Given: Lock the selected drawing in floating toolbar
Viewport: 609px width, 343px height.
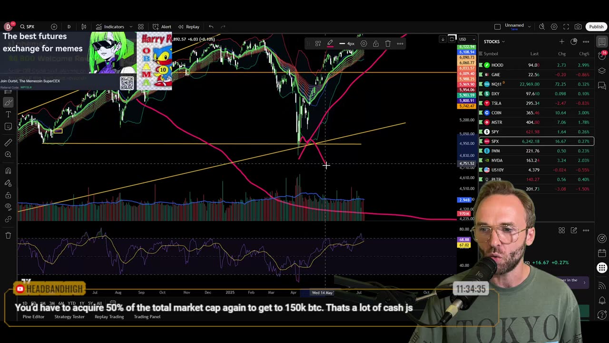Looking at the screenshot, I should pyautogui.click(x=375, y=44).
